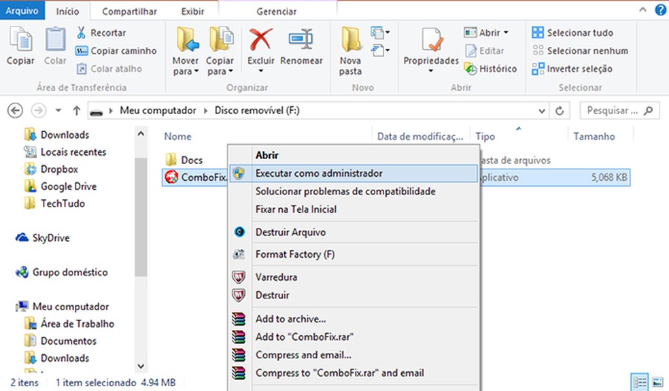Screen dimensions: 669x391
Task: Click Colar atalho in ribbon
Action: (x=109, y=69)
